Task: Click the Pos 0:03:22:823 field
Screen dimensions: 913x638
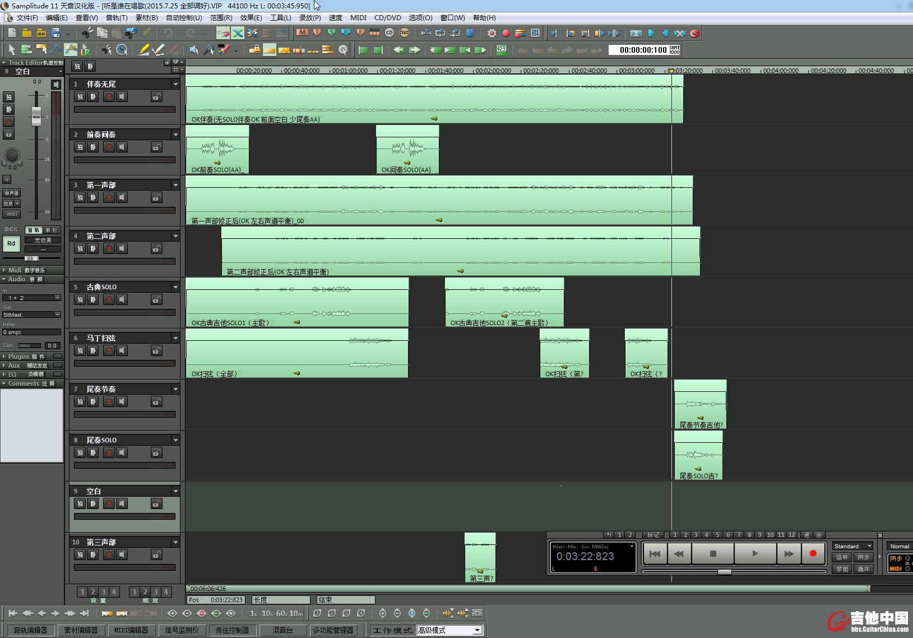Action: 215,600
